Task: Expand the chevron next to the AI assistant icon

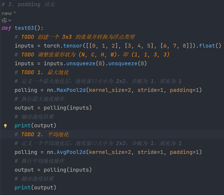Action: pos(10,20)
